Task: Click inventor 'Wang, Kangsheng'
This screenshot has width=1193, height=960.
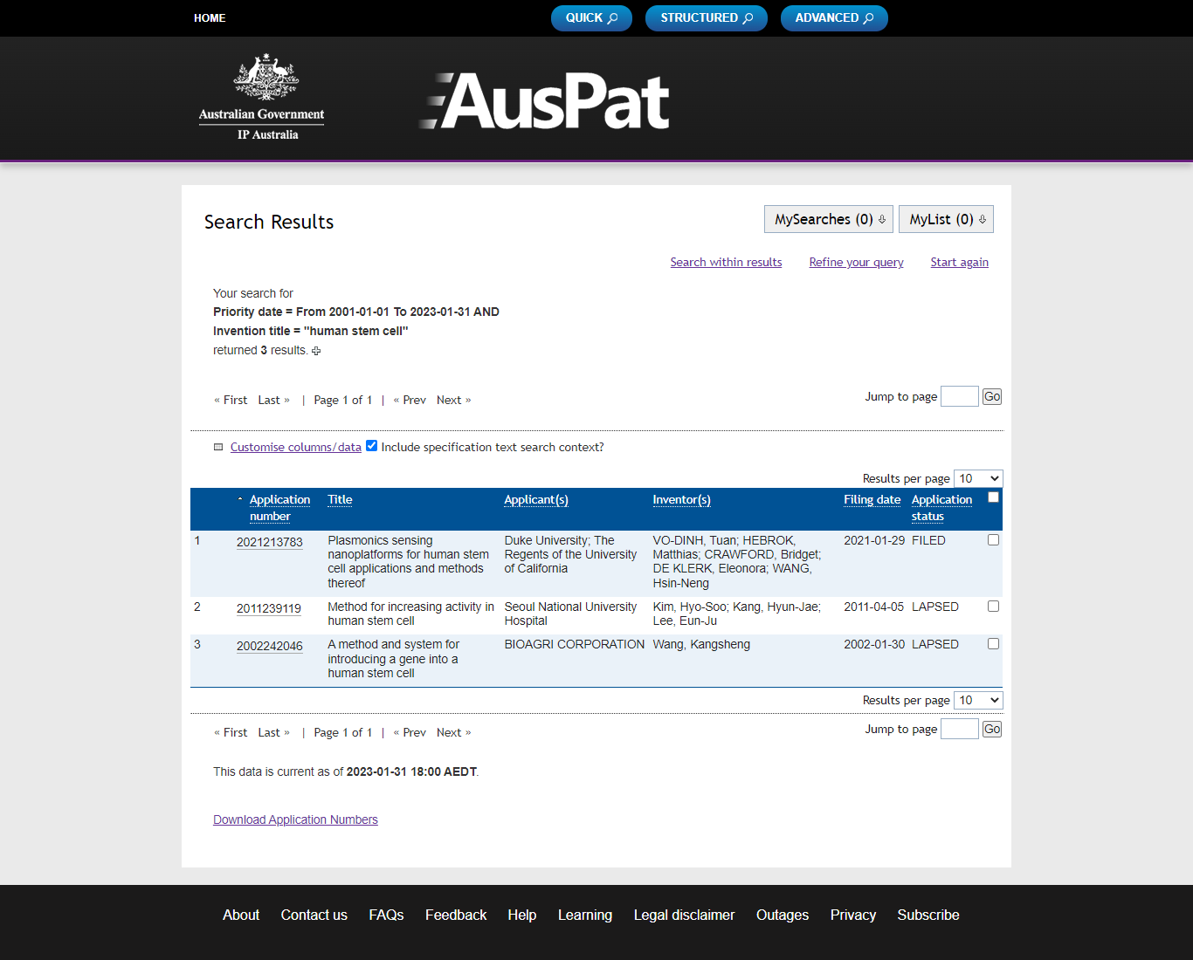Action: (x=701, y=644)
